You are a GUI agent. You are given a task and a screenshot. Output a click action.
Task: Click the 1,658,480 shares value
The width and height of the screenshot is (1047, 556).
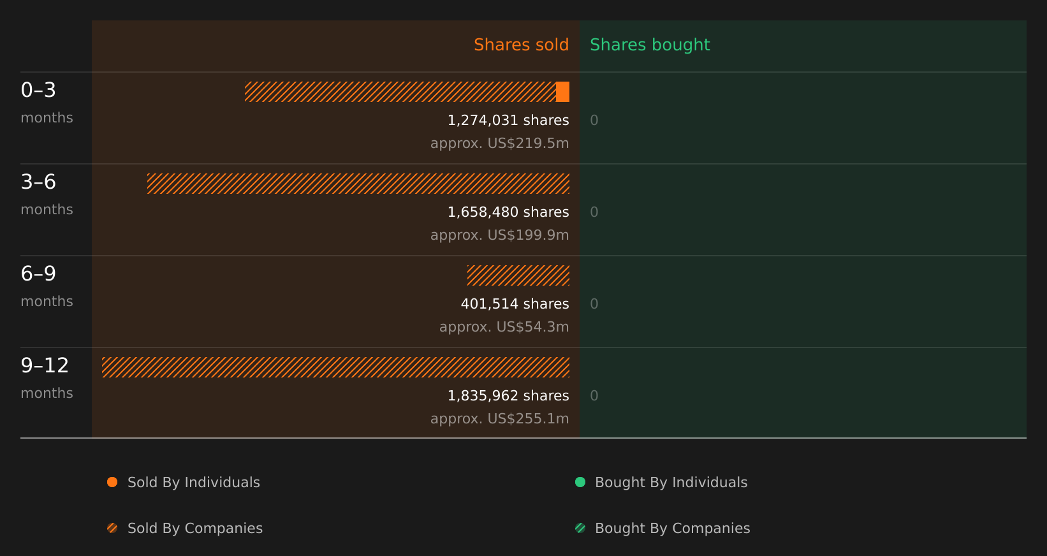(x=508, y=212)
